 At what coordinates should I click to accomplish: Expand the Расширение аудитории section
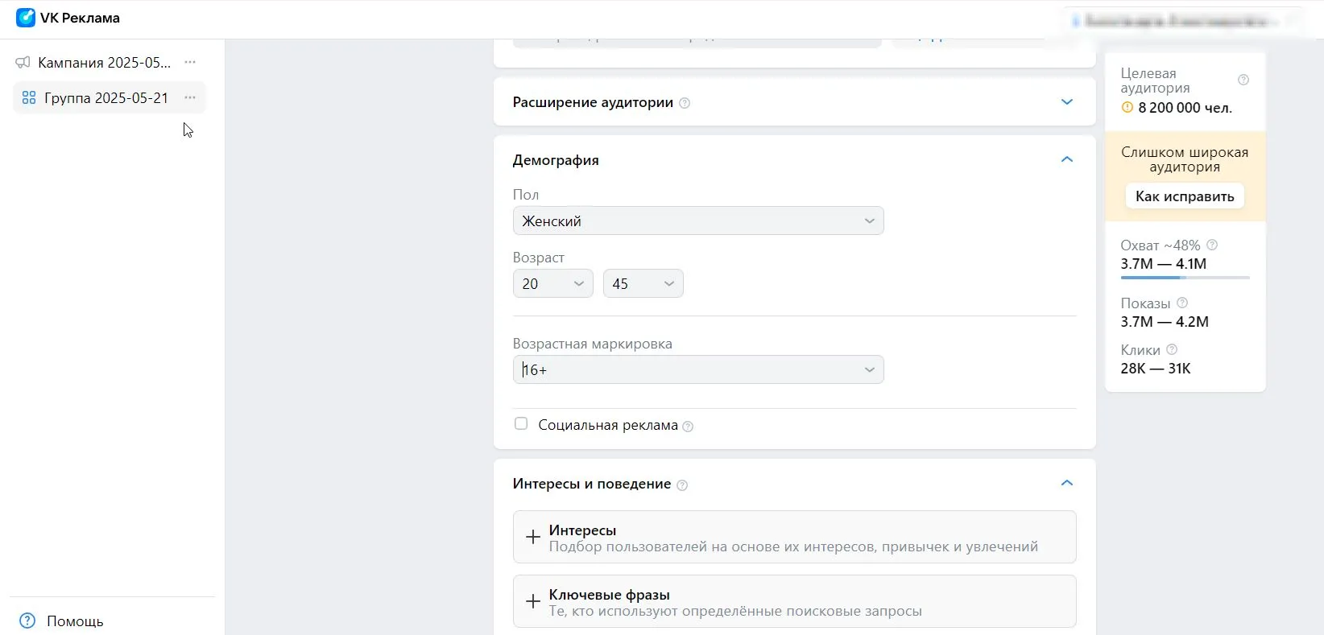point(1066,102)
